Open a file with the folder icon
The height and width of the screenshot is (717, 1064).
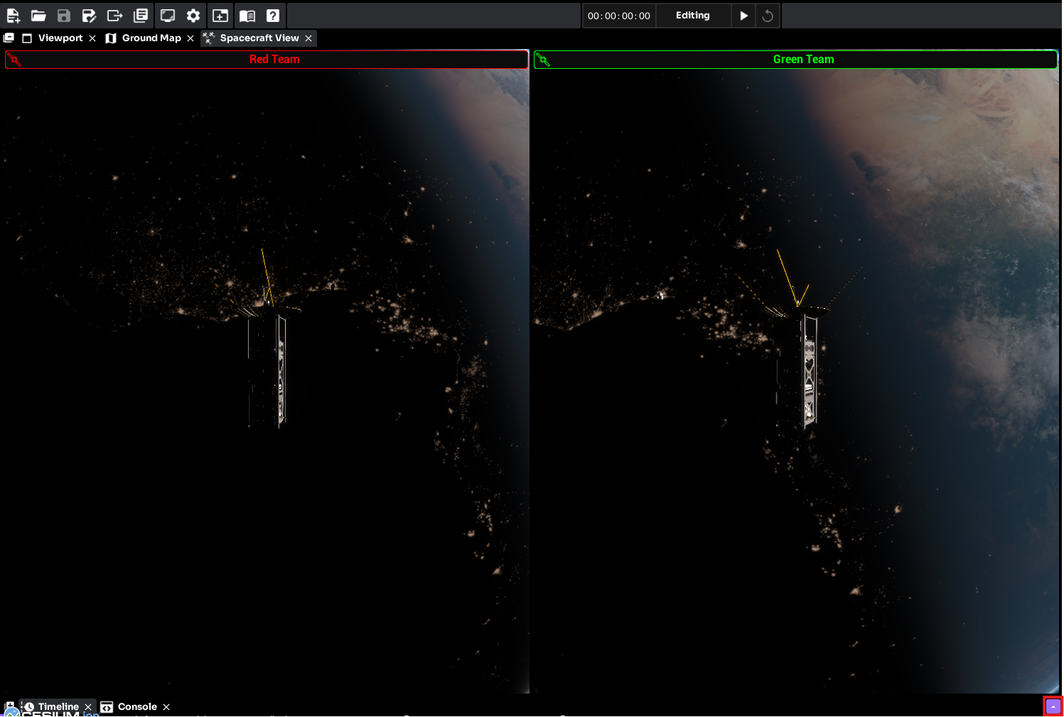click(x=38, y=16)
